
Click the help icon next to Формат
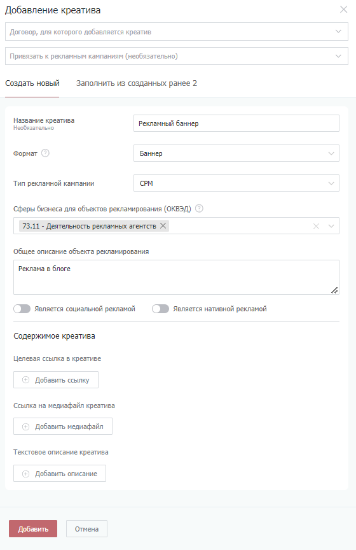click(45, 153)
